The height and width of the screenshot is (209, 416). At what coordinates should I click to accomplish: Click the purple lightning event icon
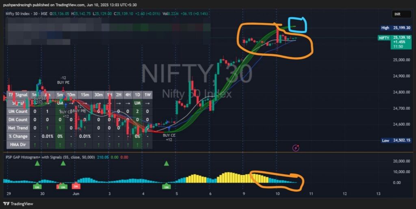[296, 148]
